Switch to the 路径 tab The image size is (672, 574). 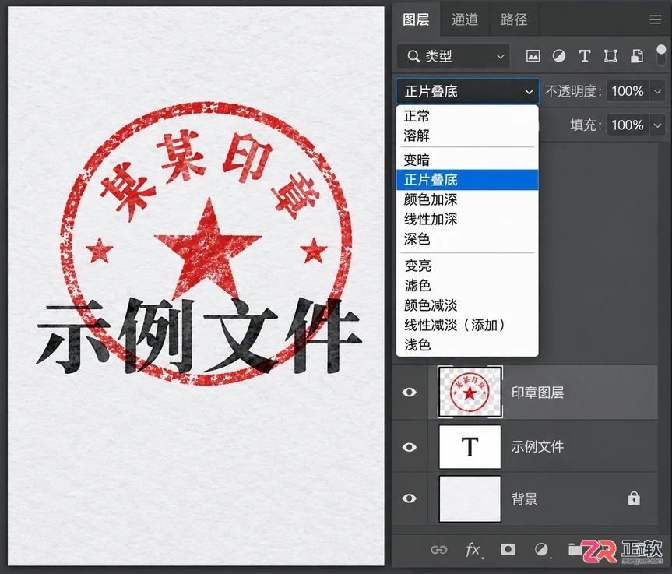[x=514, y=19]
